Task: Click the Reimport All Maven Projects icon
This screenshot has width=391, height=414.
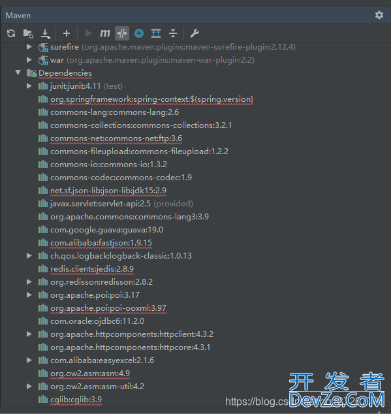Action: click(x=11, y=33)
